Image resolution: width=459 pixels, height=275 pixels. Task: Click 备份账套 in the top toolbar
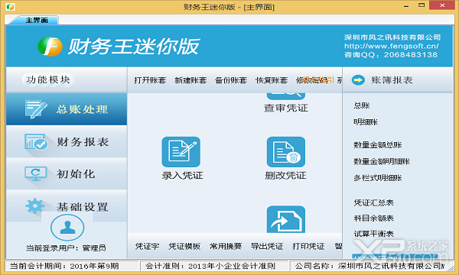pyautogui.click(x=231, y=80)
